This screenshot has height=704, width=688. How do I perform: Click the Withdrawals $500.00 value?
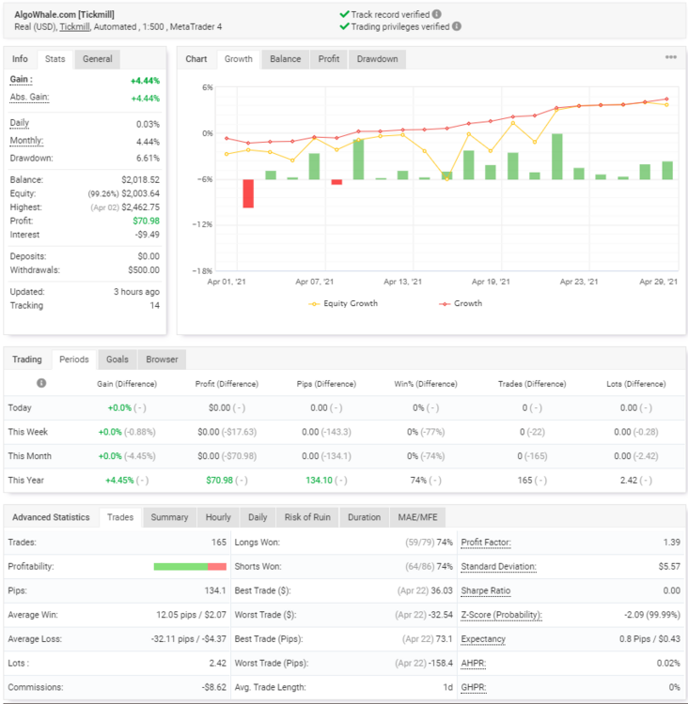(144, 270)
